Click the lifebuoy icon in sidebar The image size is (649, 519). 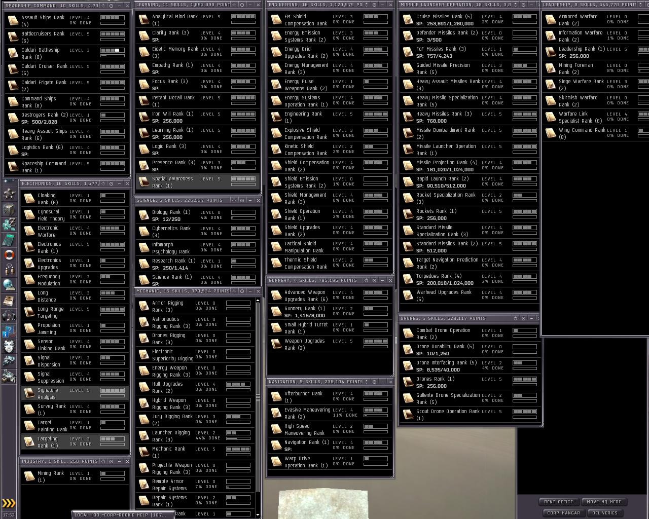[9, 255]
